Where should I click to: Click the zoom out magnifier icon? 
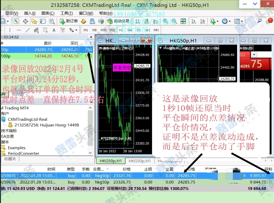[x=174, y=21]
